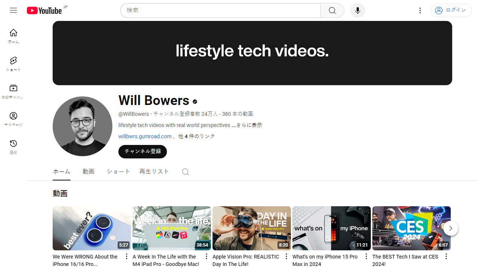Screen dimensions: 478x269
Task: Focus the 検索 search input field
Action: (x=220, y=10)
